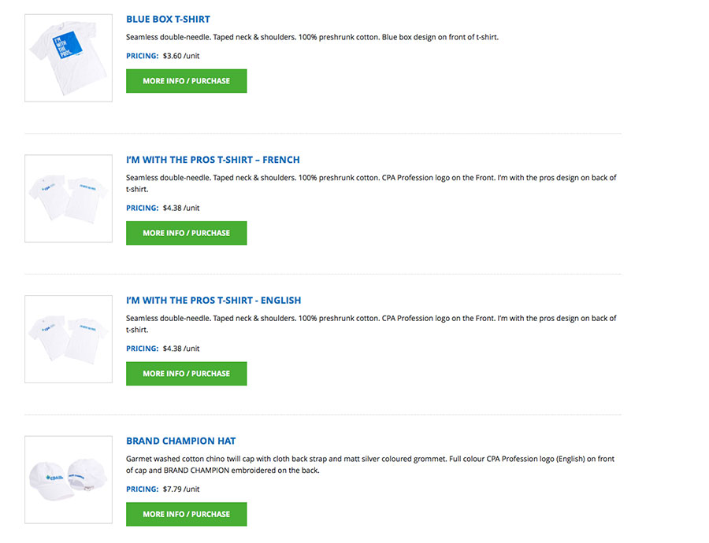This screenshot has width=709, height=543.
Task: Click the Blue Box T-Shirt description text
Action: point(312,37)
